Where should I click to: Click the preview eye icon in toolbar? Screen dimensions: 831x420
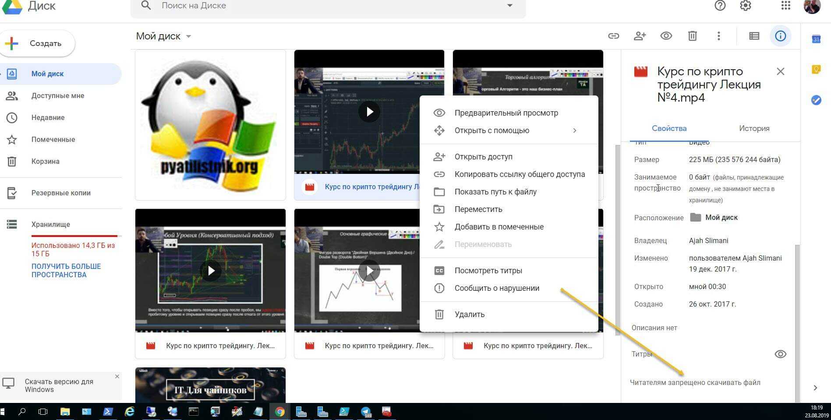pyautogui.click(x=666, y=36)
